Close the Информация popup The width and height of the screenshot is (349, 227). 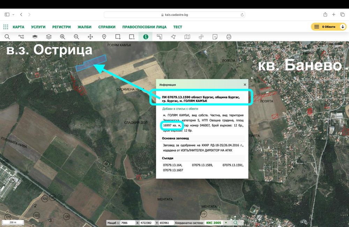245,85
